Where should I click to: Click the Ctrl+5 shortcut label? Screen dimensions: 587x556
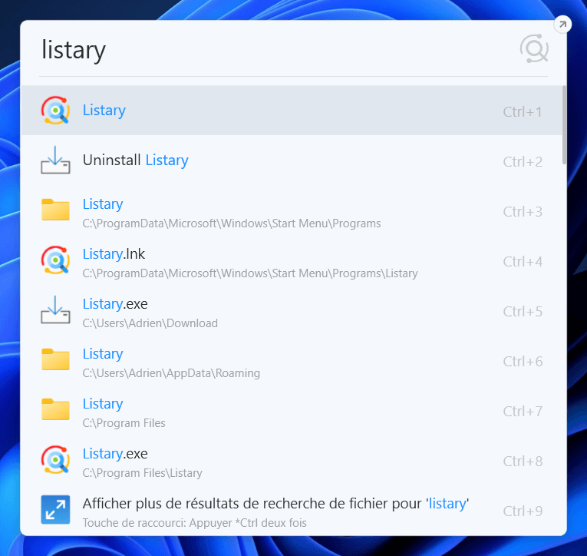point(523,311)
